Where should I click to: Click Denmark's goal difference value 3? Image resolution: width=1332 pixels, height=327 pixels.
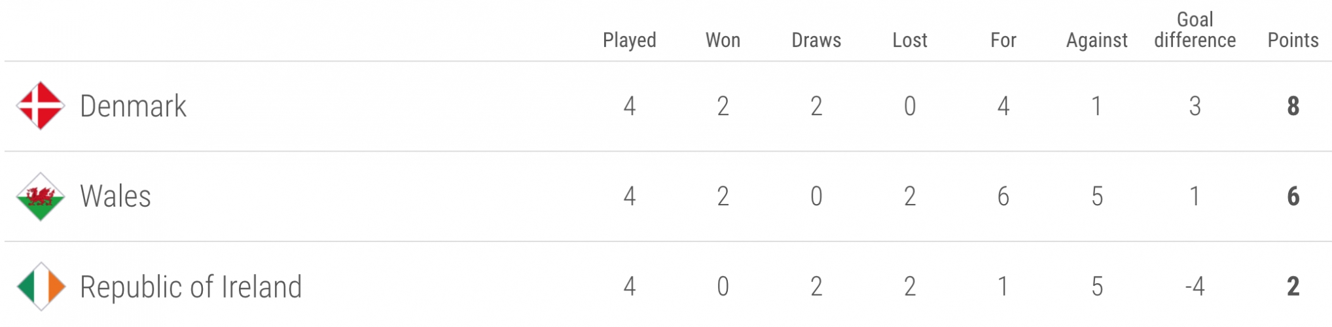pyautogui.click(x=1195, y=106)
